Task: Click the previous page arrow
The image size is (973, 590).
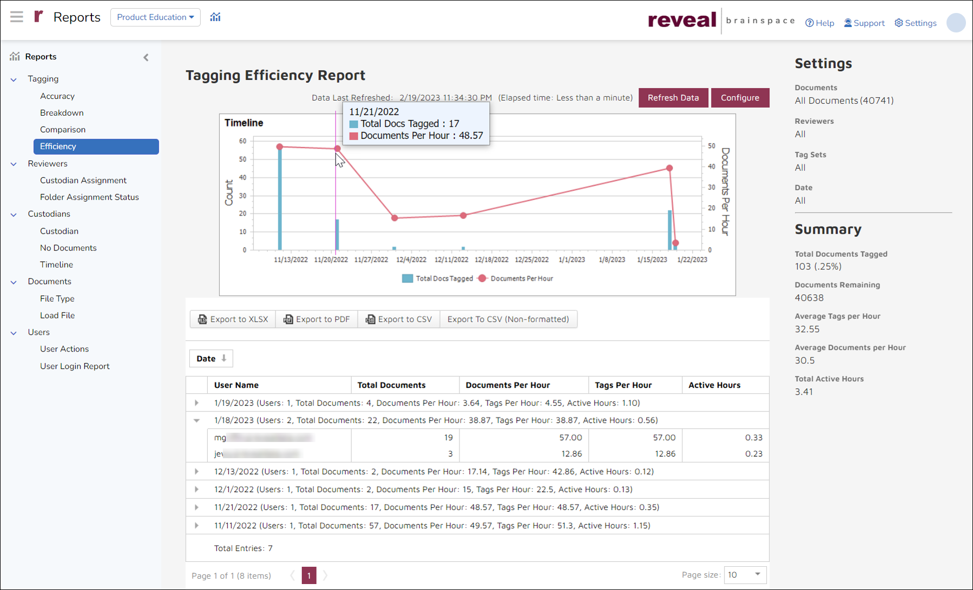Action: pos(293,575)
